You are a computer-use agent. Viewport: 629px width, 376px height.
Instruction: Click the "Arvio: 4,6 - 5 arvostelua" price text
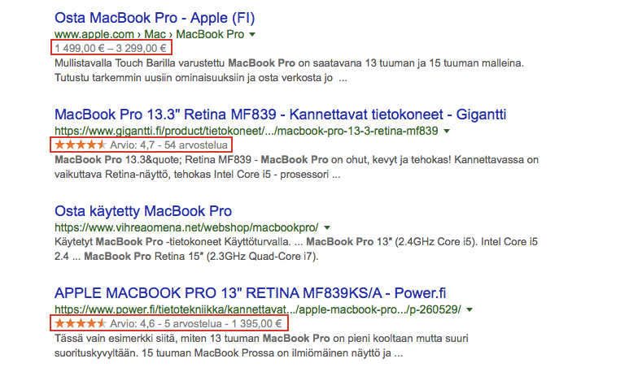point(199,323)
